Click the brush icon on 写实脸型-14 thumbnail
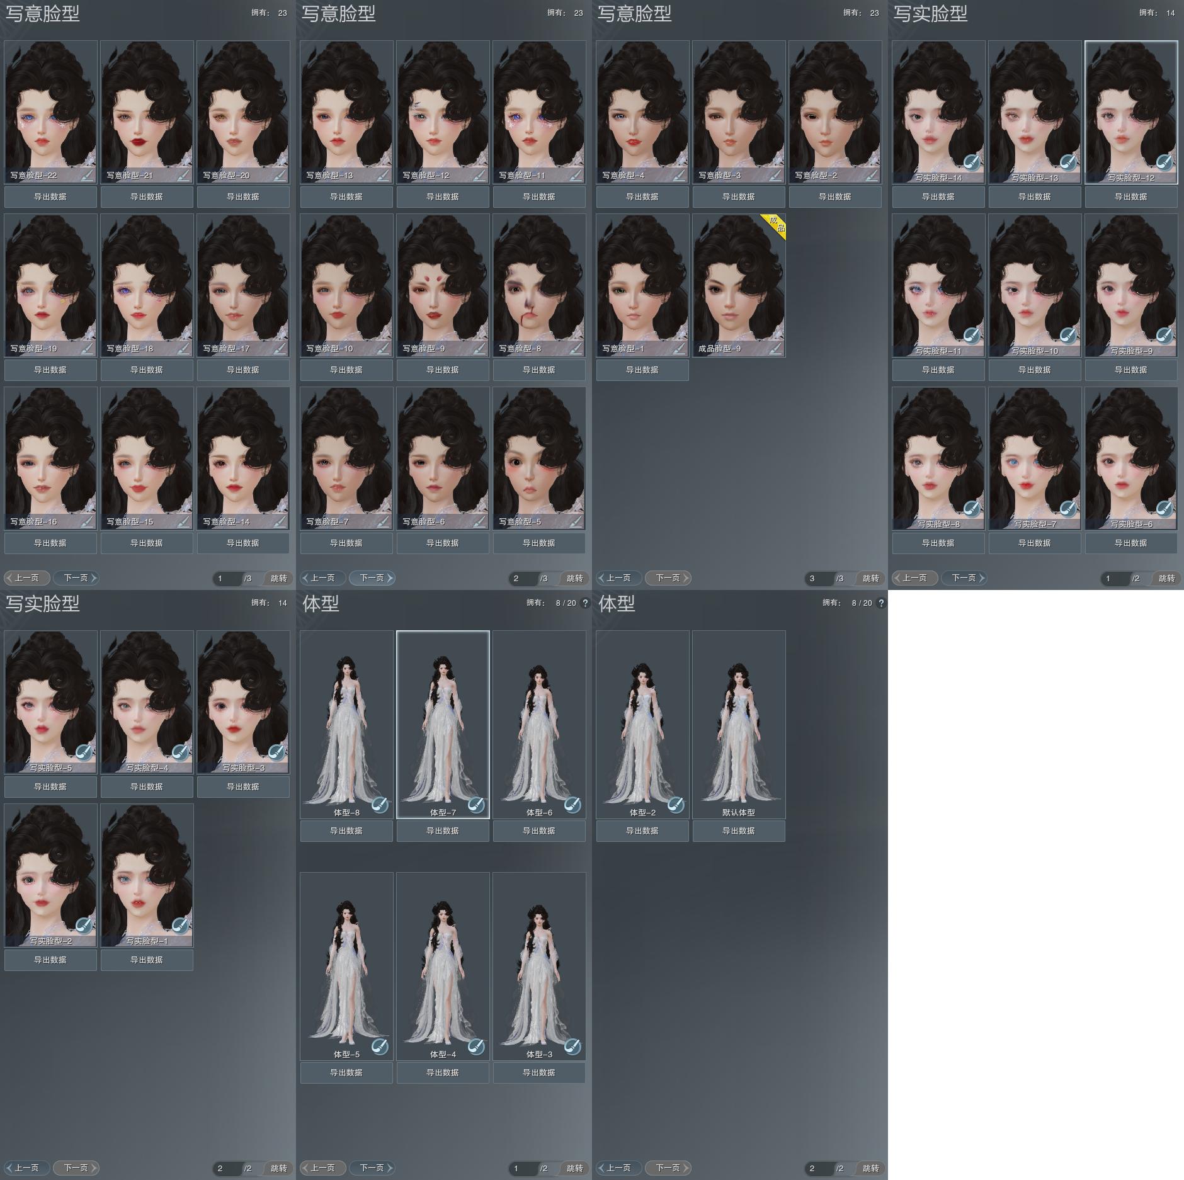The image size is (1184, 1180). [971, 162]
